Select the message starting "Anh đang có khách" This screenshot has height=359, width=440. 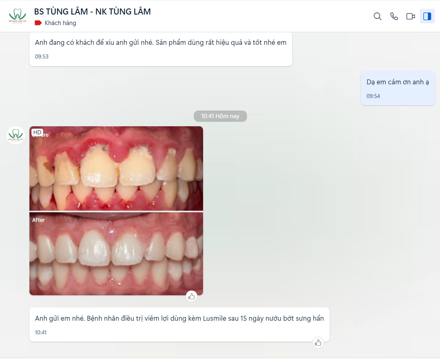[x=160, y=43]
